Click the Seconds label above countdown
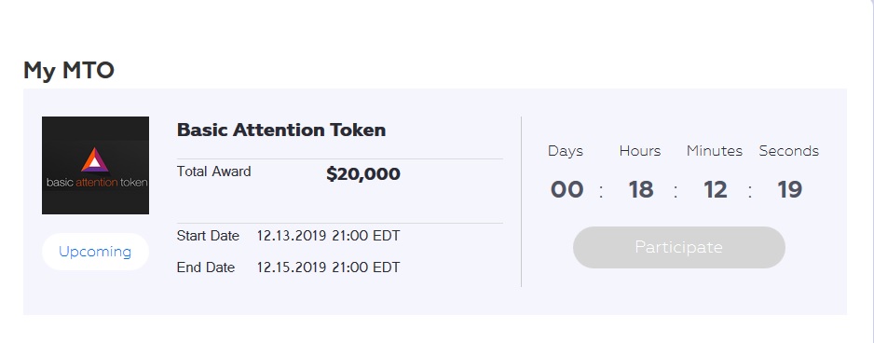Image resolution: width=874 pixels, height=343 pixels. (x=788, y=151)
